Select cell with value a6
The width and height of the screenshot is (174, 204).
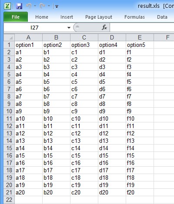pyautogui.click(x=28, y=89)
